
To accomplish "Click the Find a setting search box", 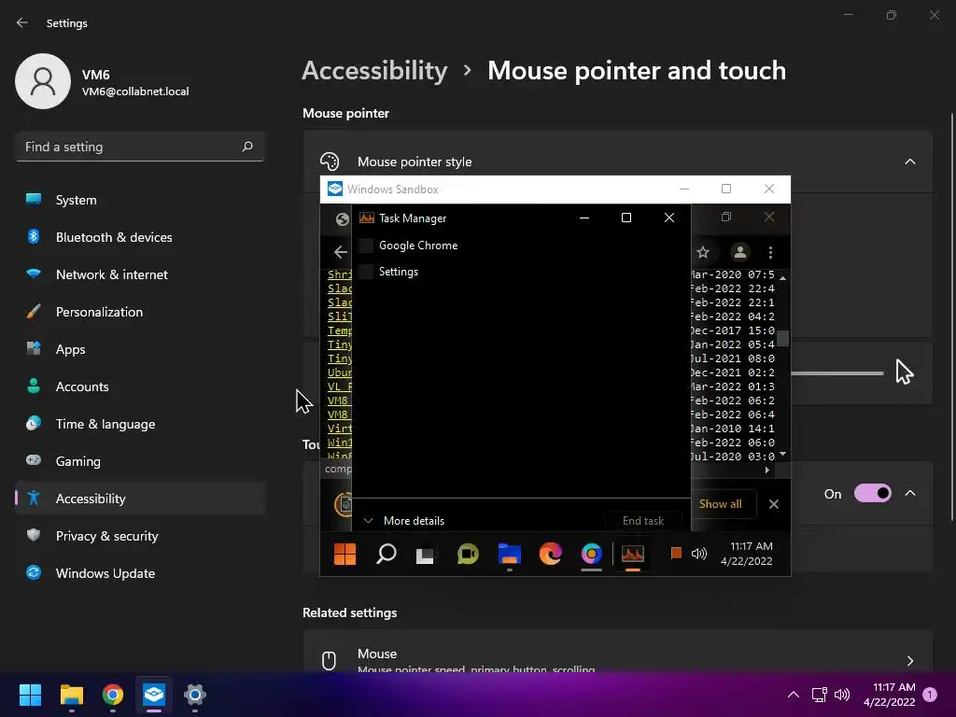I will coord(140,147).
